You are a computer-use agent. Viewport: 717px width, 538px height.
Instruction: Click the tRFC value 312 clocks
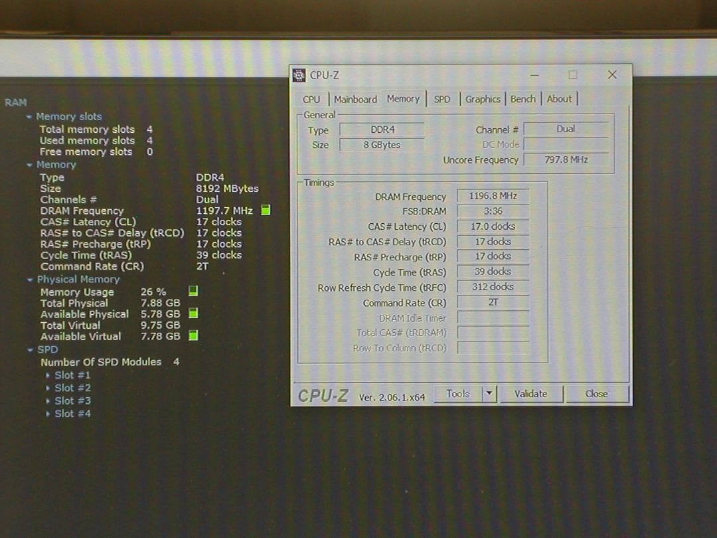[493, 287]
